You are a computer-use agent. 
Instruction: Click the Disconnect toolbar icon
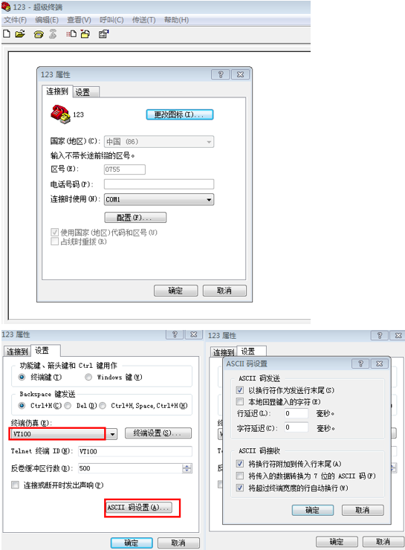pyautogui.click(x=53, y=34)
